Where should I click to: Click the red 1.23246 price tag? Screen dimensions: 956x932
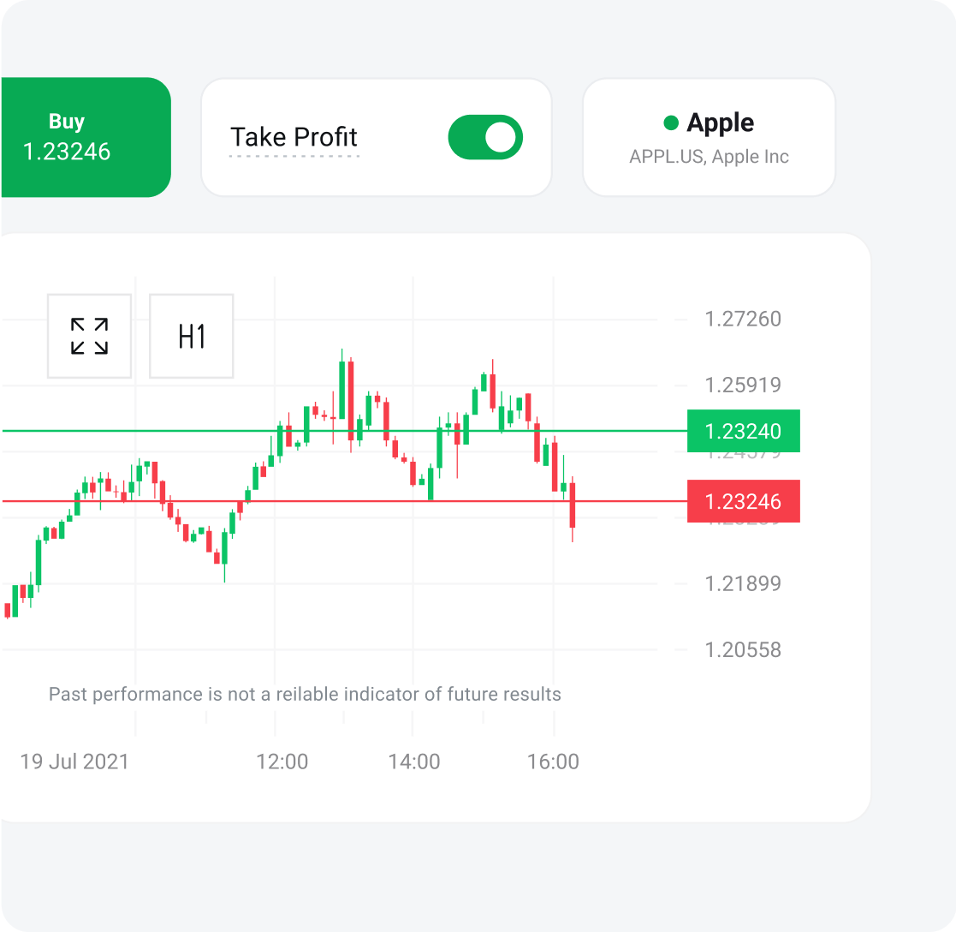(x=743, y=501)
